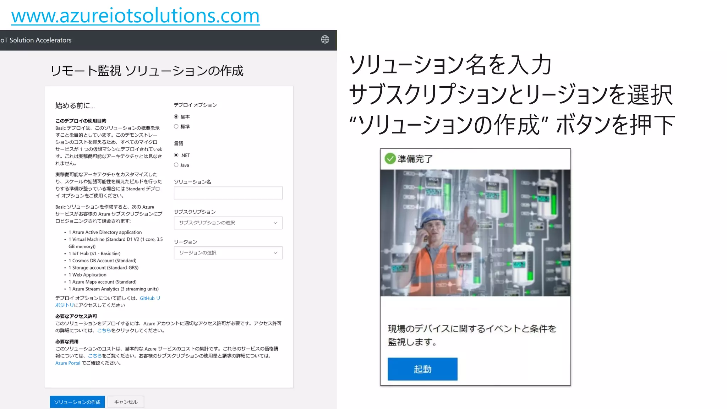Click the text "1 Cosmos DB Account (Standard)"
Screen dimensions: 727x409
pos(103,261)
